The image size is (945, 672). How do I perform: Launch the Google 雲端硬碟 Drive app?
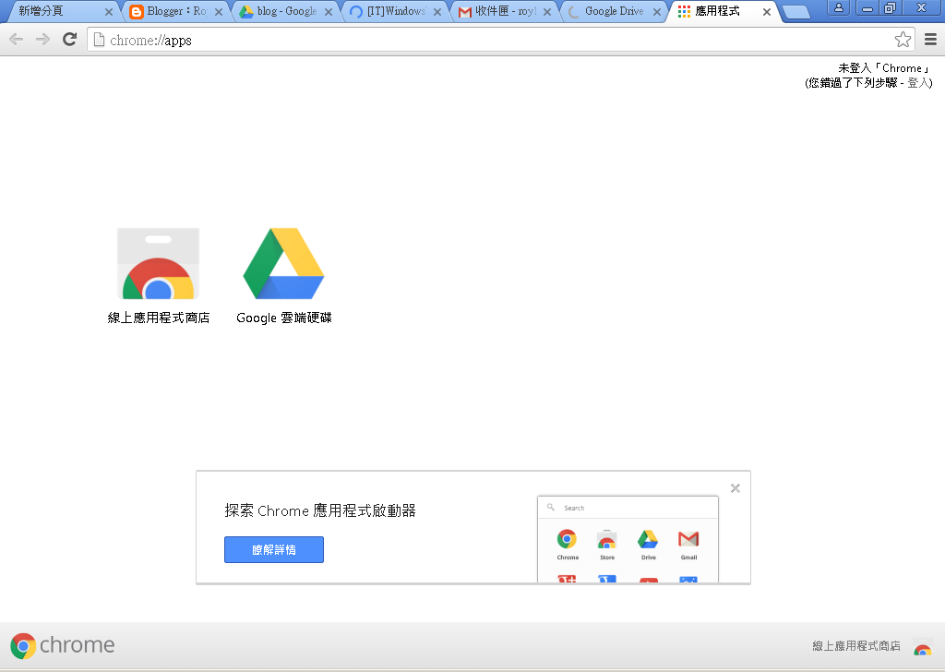pyautogui.click(x=284, y=276)
